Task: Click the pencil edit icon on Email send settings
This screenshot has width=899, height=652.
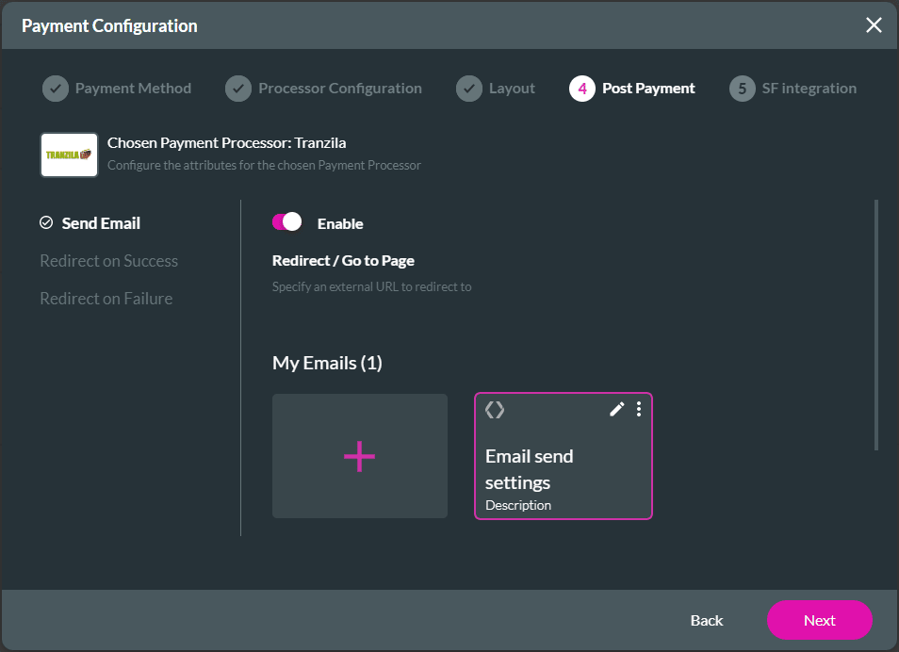Action: click(x=617, y=409)
